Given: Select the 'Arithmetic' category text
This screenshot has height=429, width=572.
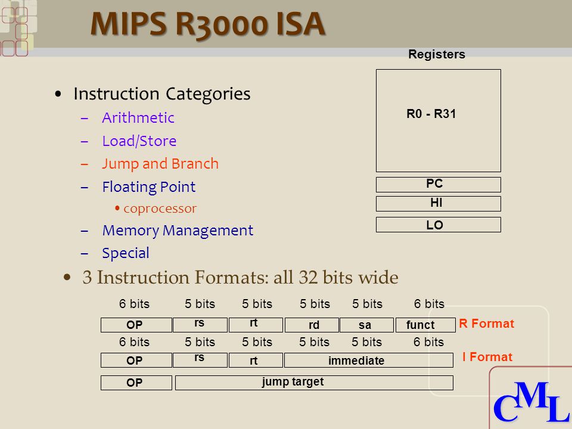Looking at the screenshot, I should pos(138,118).
